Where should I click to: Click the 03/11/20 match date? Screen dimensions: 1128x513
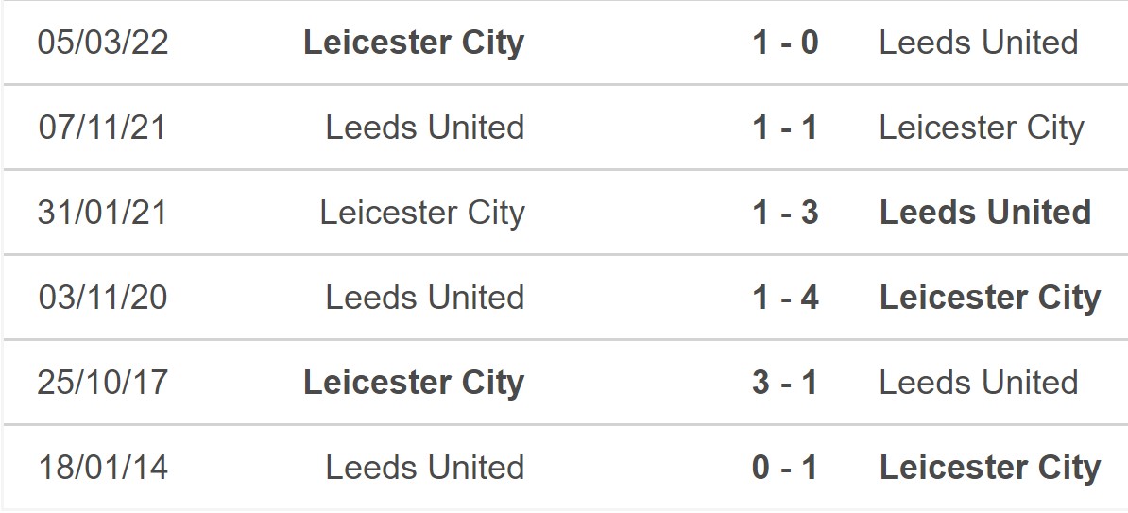tap(103, 298)
